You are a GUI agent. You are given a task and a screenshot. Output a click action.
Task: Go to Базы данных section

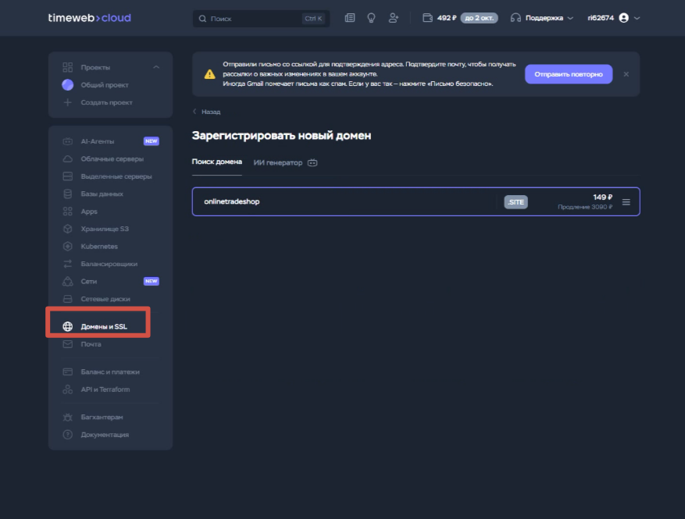tap(102, 194)
